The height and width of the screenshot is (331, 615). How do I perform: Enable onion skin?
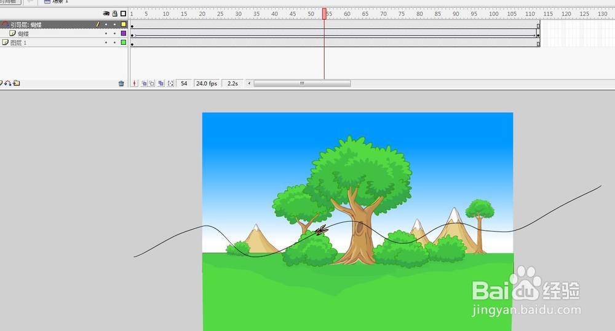pos(144,84)
